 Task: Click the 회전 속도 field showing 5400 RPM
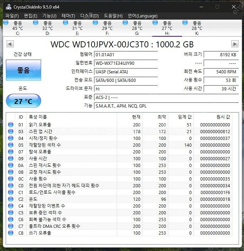[221, 72]
